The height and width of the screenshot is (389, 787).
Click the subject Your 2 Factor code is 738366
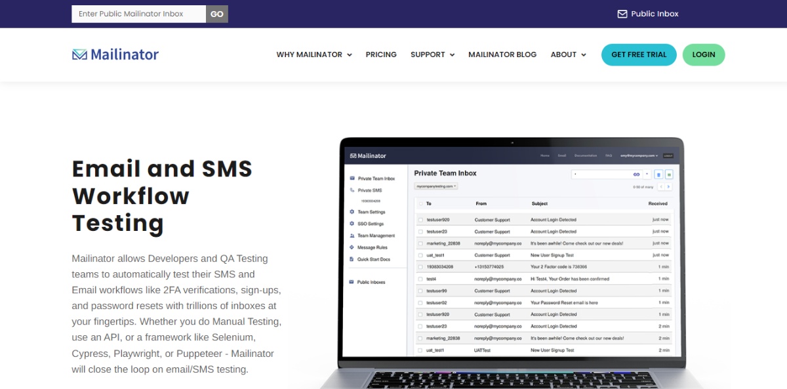[x=559, y=267]
